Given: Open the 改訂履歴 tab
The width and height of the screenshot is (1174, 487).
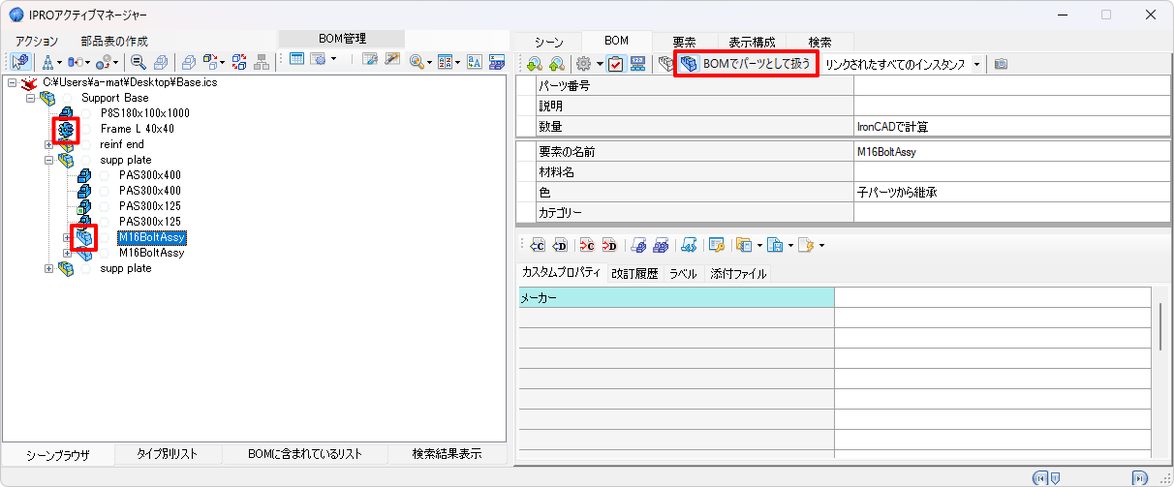Looking at the screenshot, I should coord(634,274).
